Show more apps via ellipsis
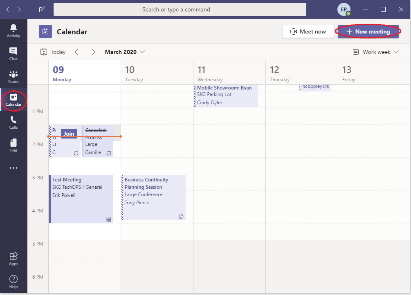This screenshot has height=295, width=411. pyautogui.click(x=13, y=168)
